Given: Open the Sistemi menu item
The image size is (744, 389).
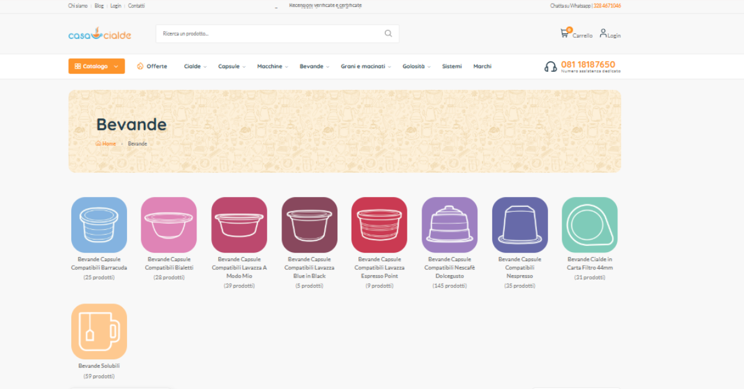Looking at the screenshot, I should [452, 66].
